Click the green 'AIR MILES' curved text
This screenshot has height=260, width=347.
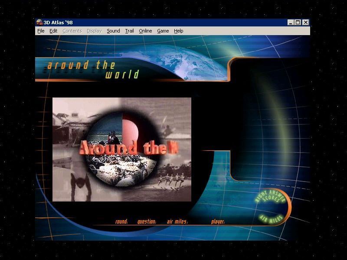pyautogui.click(x=271, y=219)
